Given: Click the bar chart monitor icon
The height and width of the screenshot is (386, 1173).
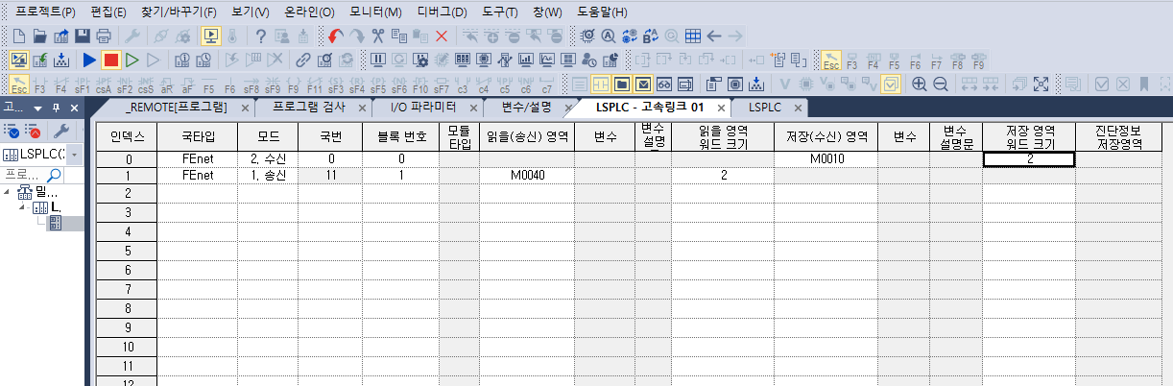Looking at the screenshot, I should point(525,60).
